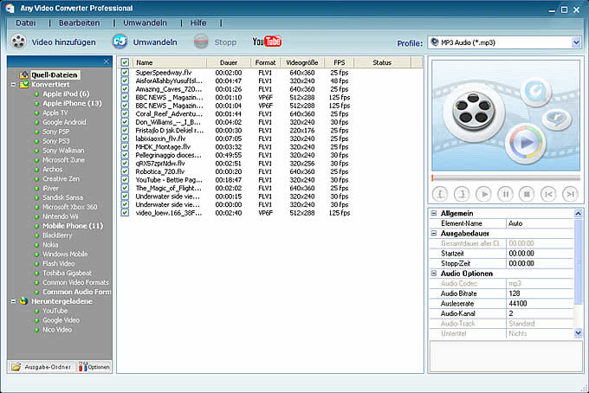
Task: Click the Optionen tools icon
Action: [x=82, y=367]
